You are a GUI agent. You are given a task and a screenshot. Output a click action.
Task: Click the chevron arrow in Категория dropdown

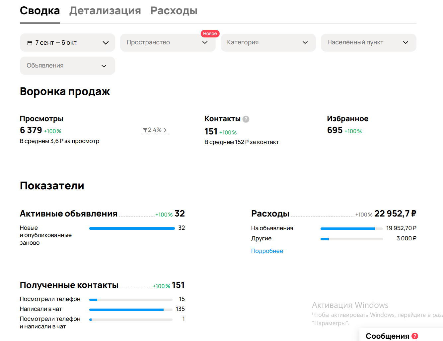(x=305, y=43)
